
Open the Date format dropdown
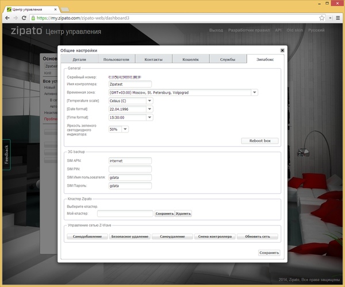pyautogui.click(x=149, y=109)
